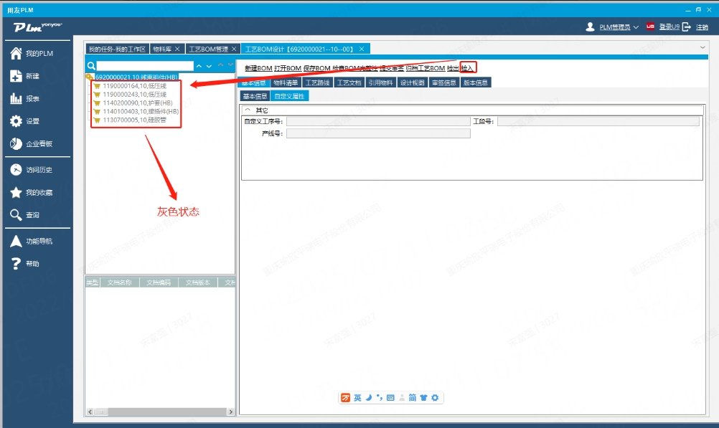Viewport: 719px width, 428px height.
Task: Select tree item 1140100403,10,接插件(HB)
Action: [141, 111]
